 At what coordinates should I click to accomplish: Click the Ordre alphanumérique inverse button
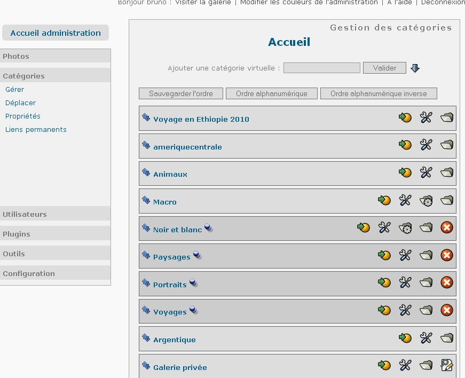(x=378, y=93)
